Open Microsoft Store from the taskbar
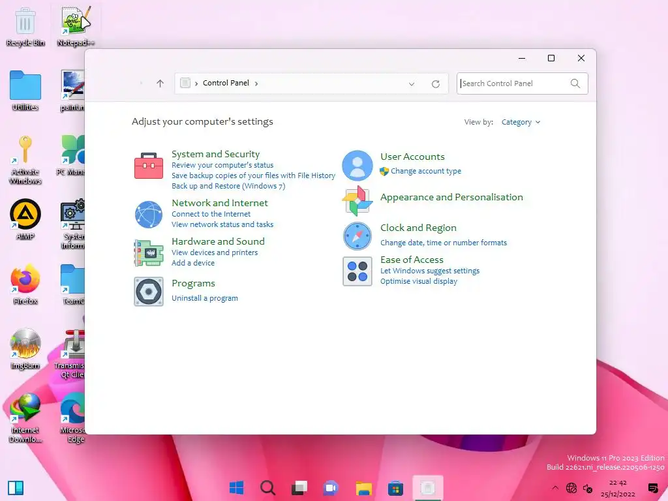This screenshot has width=668, height=501. click(395, 487)
